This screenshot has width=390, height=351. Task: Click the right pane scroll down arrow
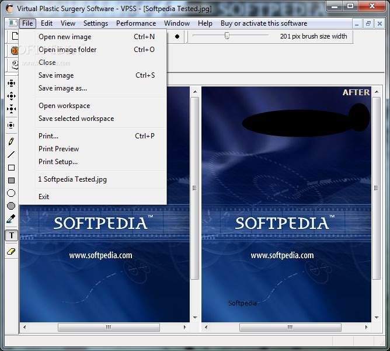coord(377,317)
